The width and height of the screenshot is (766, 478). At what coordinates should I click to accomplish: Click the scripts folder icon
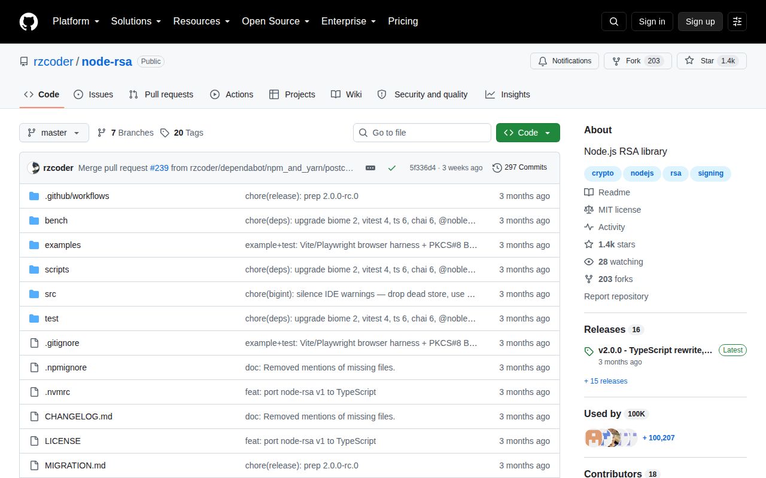34,269
